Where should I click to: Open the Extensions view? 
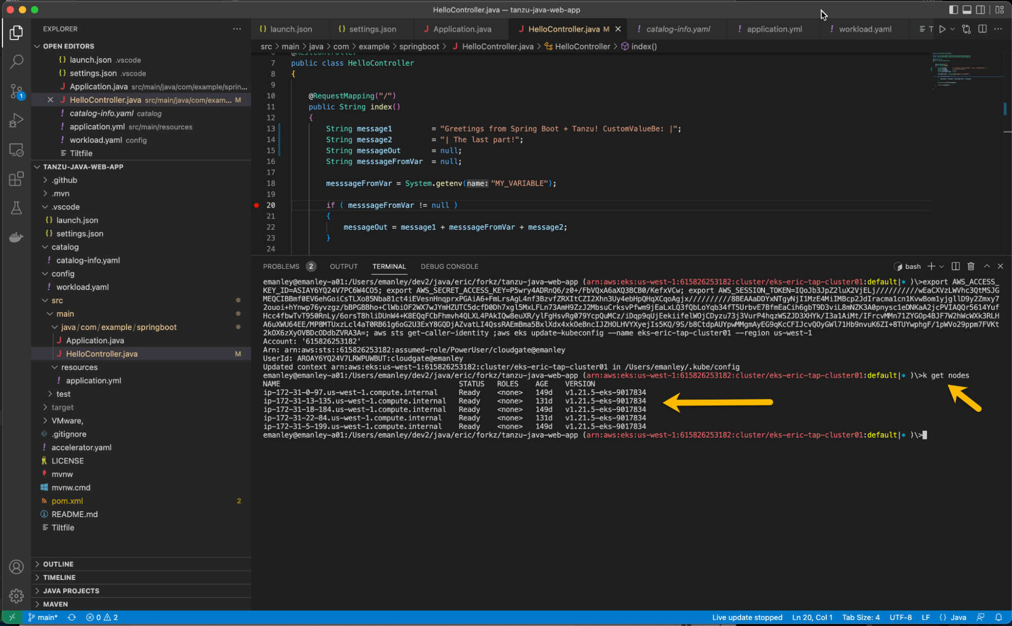click(x=16, y=179)
